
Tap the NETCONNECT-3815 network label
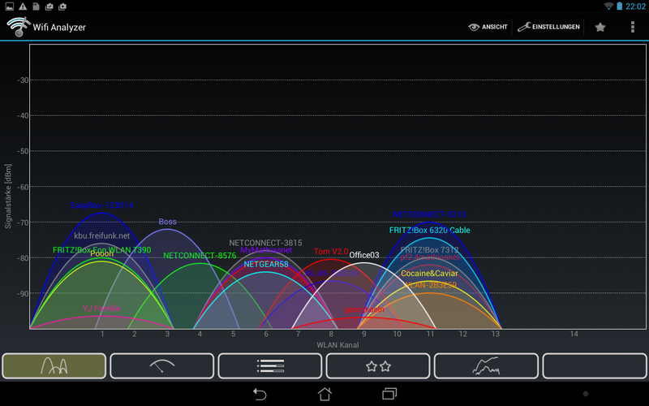(265, 243)
